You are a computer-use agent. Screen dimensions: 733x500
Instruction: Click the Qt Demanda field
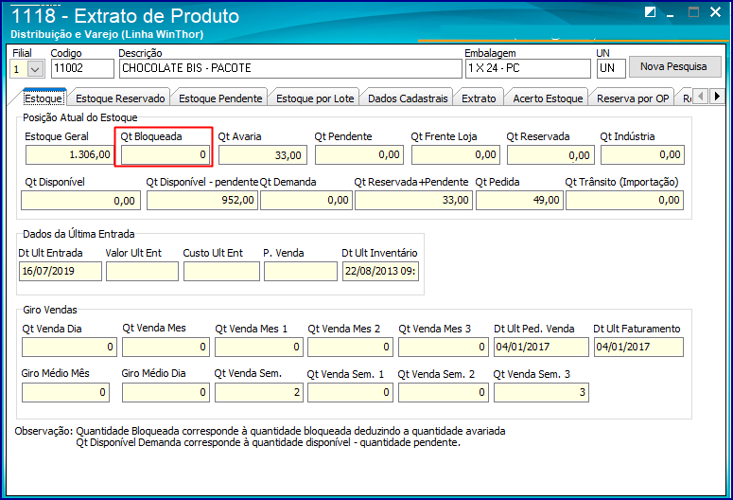(x=306, y=201)
